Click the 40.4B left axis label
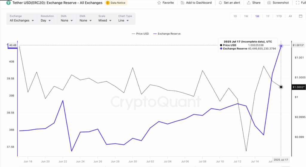 point(13,45)
